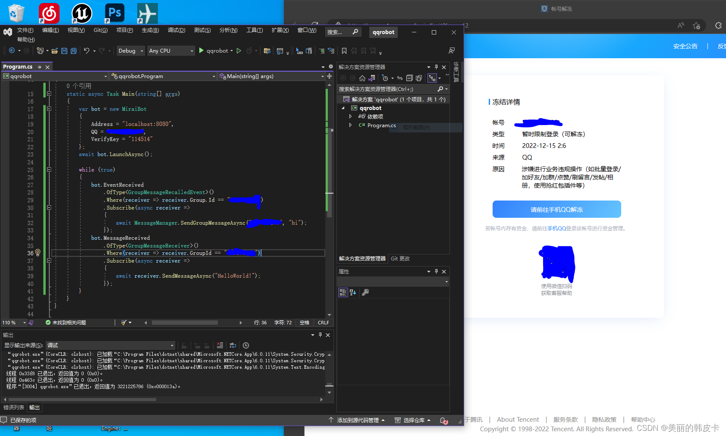Open 调试(D) menu
This screenshot has width=726, height=436.
[x=176, y=30]
